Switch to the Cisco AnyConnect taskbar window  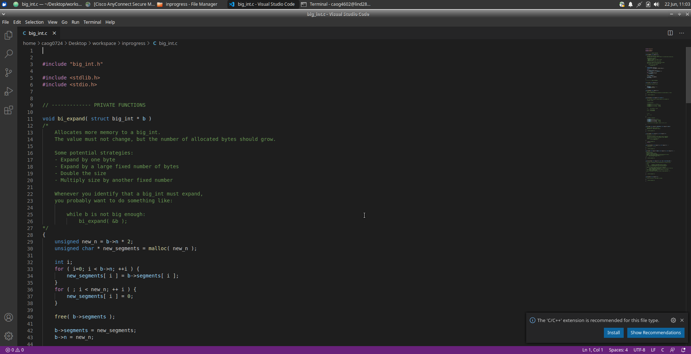tap(120, 4)
